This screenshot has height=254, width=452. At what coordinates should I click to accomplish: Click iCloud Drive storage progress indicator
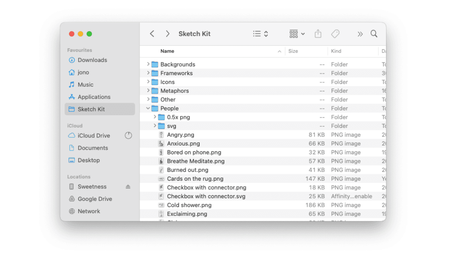128,135
